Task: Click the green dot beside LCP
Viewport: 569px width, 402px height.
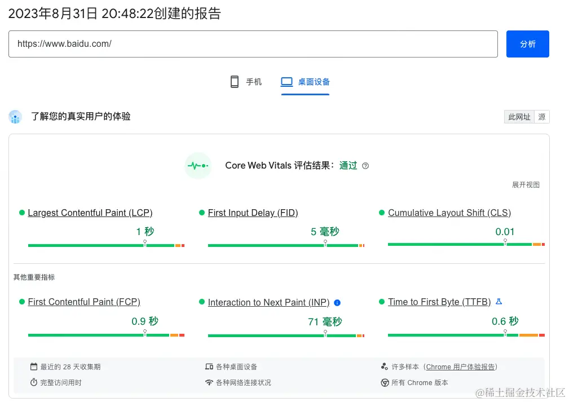Action: (22, 213)
